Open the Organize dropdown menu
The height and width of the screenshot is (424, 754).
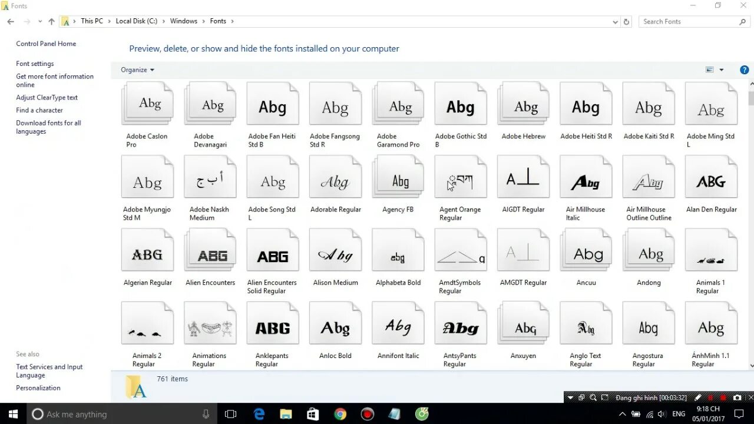(137, 69)
